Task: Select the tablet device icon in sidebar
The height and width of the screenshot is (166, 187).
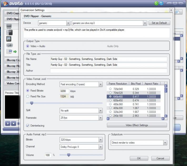Action: coord(9,39)
